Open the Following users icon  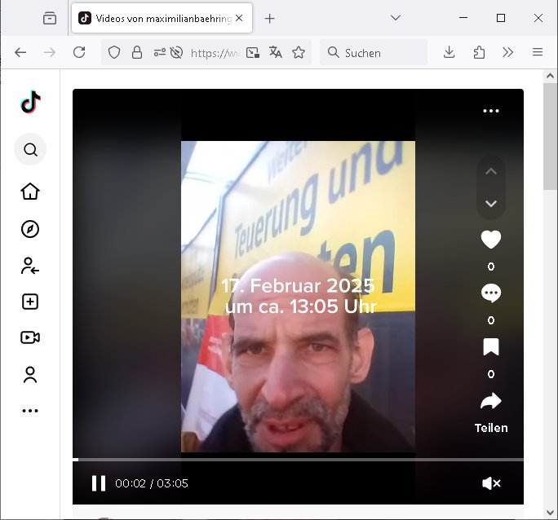coord(30,266)
